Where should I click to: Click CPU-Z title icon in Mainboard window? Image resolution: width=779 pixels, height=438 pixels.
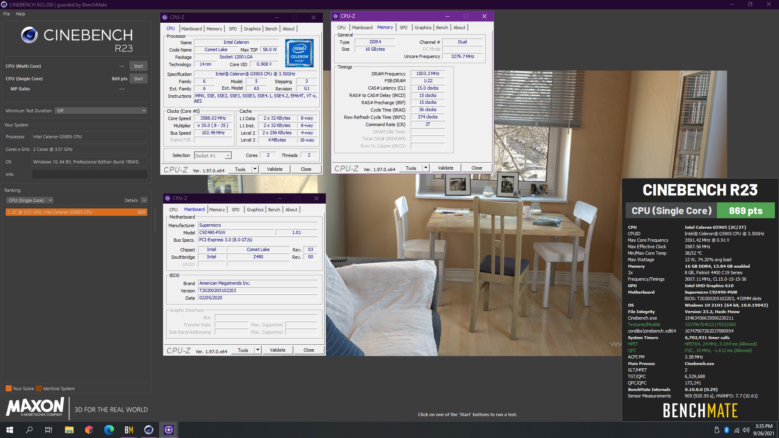pyautogui.click(x=168, y=198)
